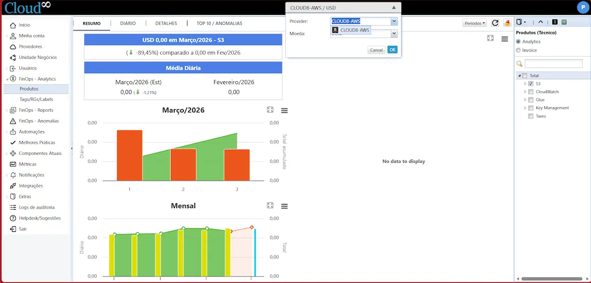Click the up-chevron icon in panel toolbar
The height and width of the screenshot is (283, 591).
click(x=540, y=22)
